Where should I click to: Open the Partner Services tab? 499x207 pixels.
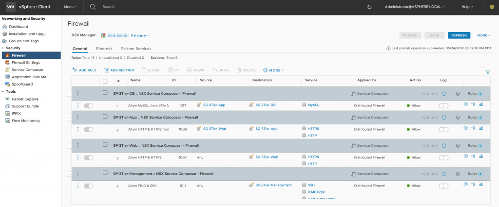(136, 49)
